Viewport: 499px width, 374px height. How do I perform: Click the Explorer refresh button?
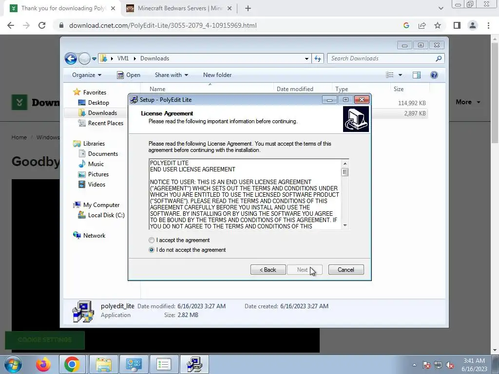coord(318,58)
